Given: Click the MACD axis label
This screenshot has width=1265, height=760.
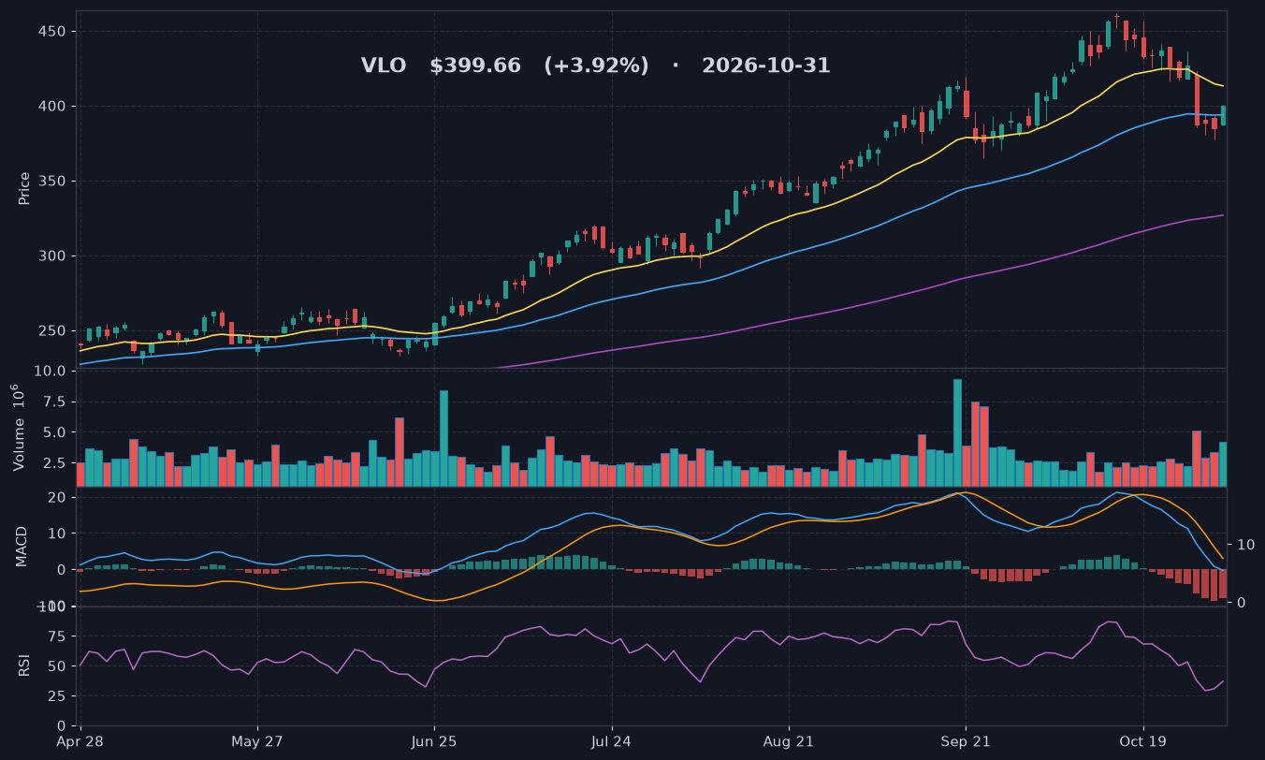Looking at the screenshot, I should pos(23,546).
